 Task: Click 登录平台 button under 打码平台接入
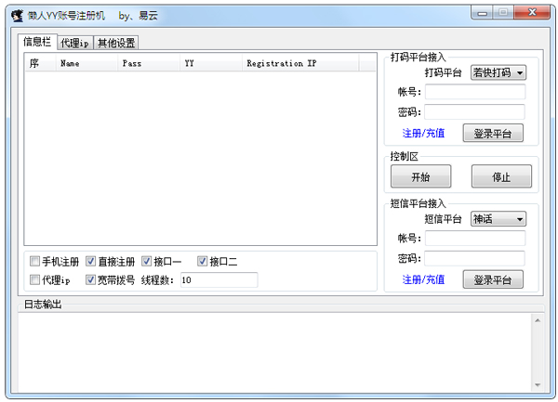(x=493, y=133)
